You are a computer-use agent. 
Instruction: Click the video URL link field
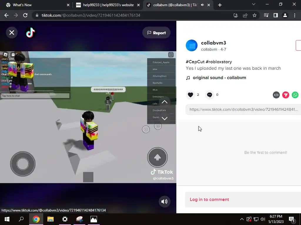point(243,110)
